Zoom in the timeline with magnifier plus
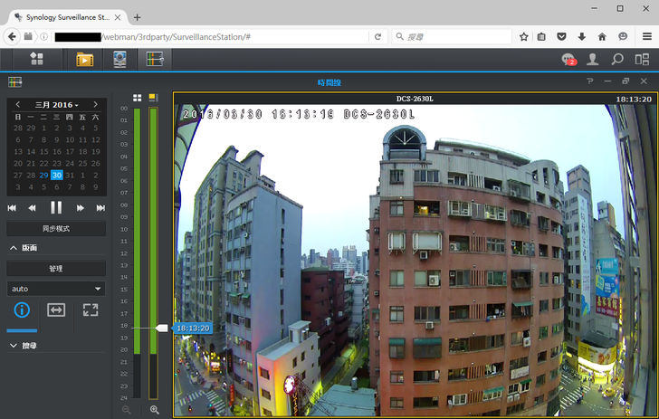This screenshot has height=419, width=659. [154, 410]
